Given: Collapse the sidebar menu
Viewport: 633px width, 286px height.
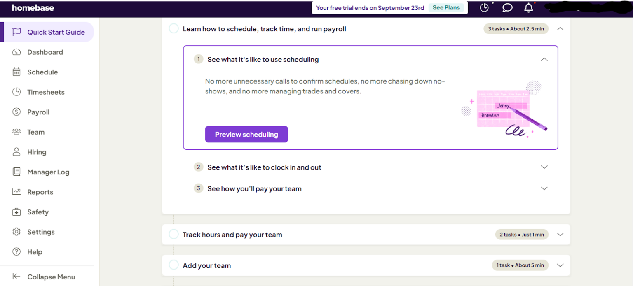Looking at the screenshot, I should pos(45,277).
